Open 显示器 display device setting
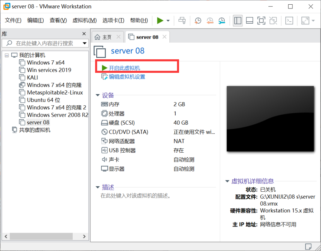 [x=113, y=169]
